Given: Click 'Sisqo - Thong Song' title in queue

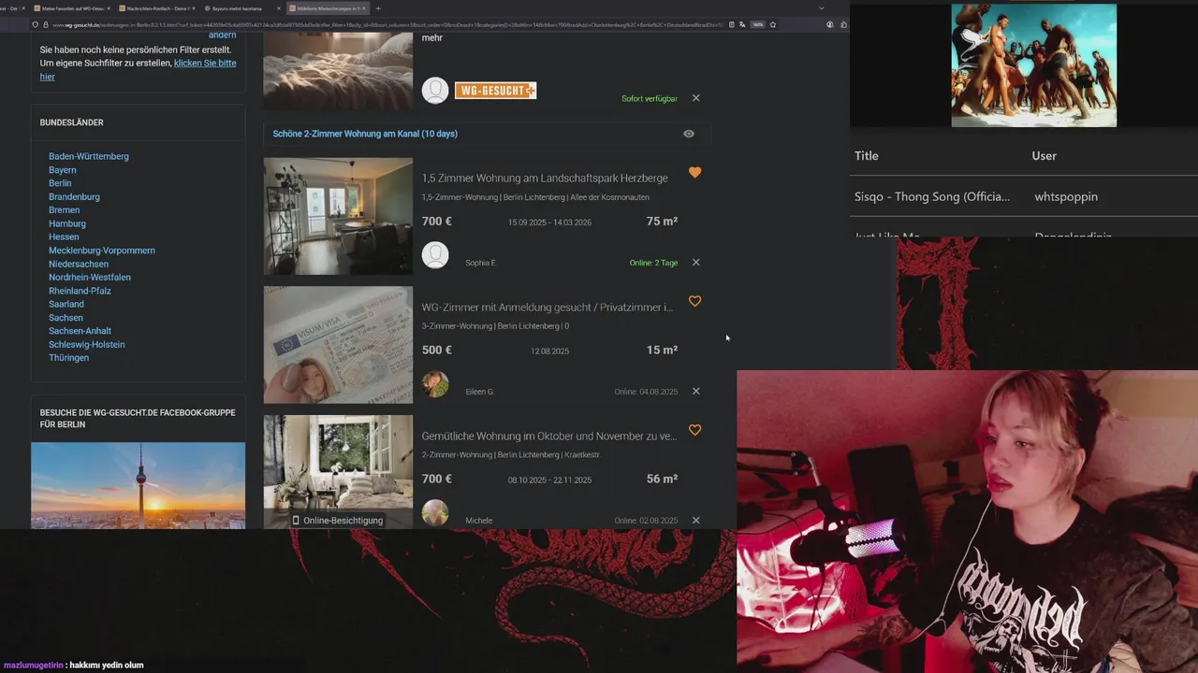Looking at the screenshot, I should [x=932, y=196].
